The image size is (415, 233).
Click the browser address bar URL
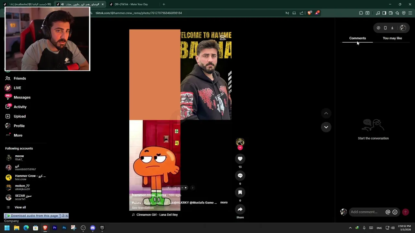tap(139, 13)
